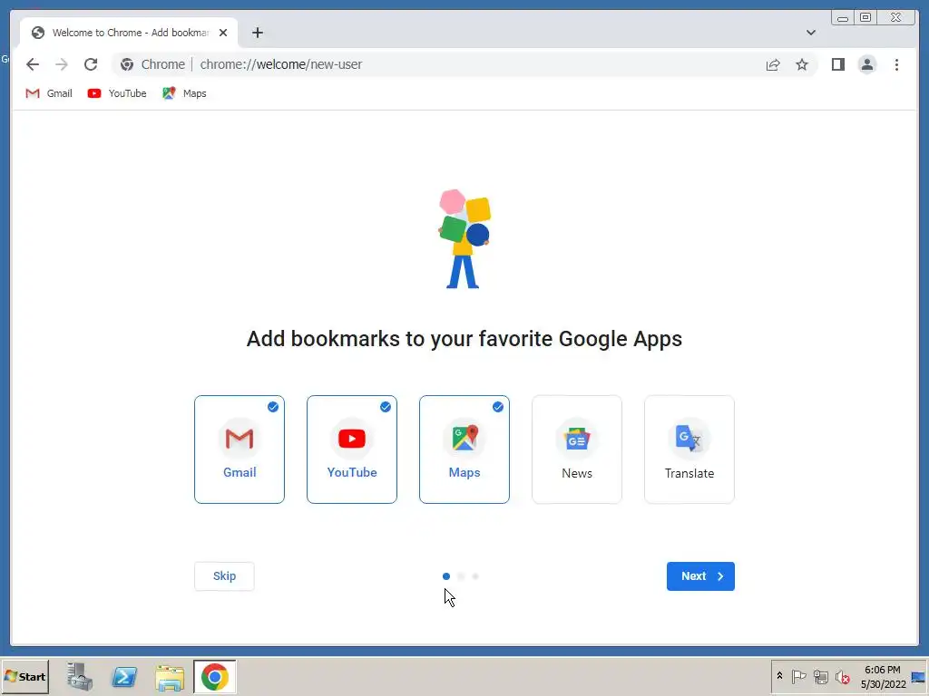Deselect the Gmail app card
This screenshot has width=929, height=696.
240,449
